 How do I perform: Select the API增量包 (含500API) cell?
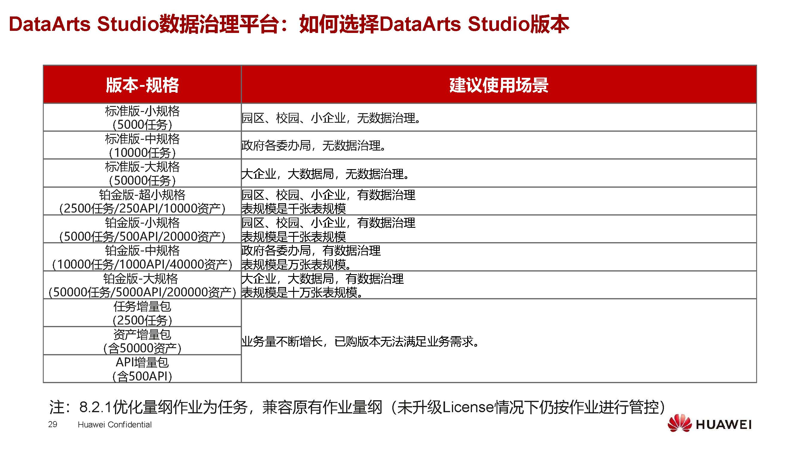pos(142,369)
